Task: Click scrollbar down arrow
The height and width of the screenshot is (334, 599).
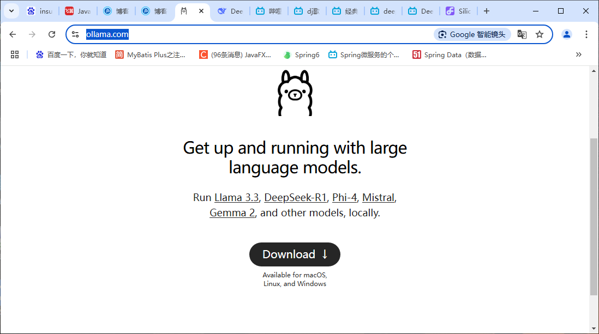Action: [593, 329]
